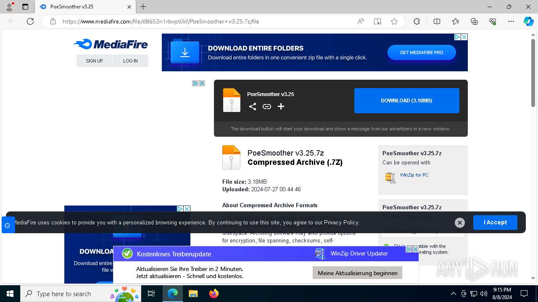The height and width of the screenshot is (302, 538).
Task: Click scrollbar down arrow
Action: pos(533,278)
